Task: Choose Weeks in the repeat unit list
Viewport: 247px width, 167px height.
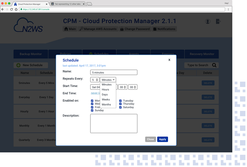Action: pos(106,99)
